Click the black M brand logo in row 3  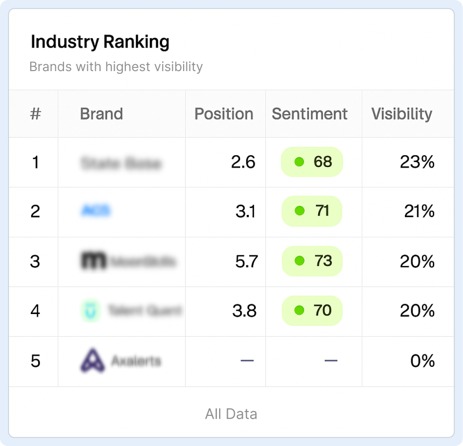point(94,261)
